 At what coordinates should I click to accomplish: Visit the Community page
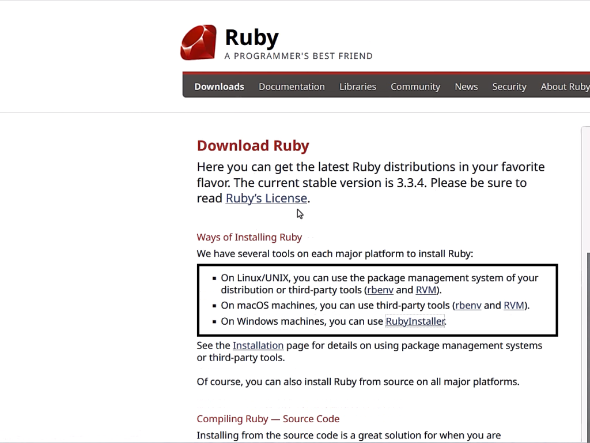[x=415, y=87]
